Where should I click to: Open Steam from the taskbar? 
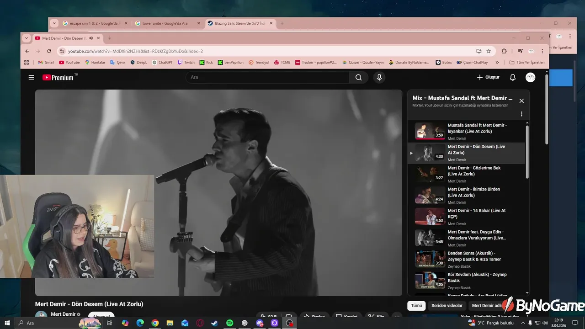[x=215, y=323]
